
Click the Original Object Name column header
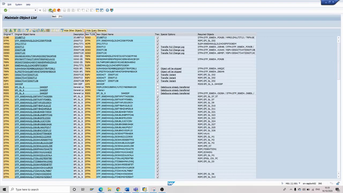(44, 34)
